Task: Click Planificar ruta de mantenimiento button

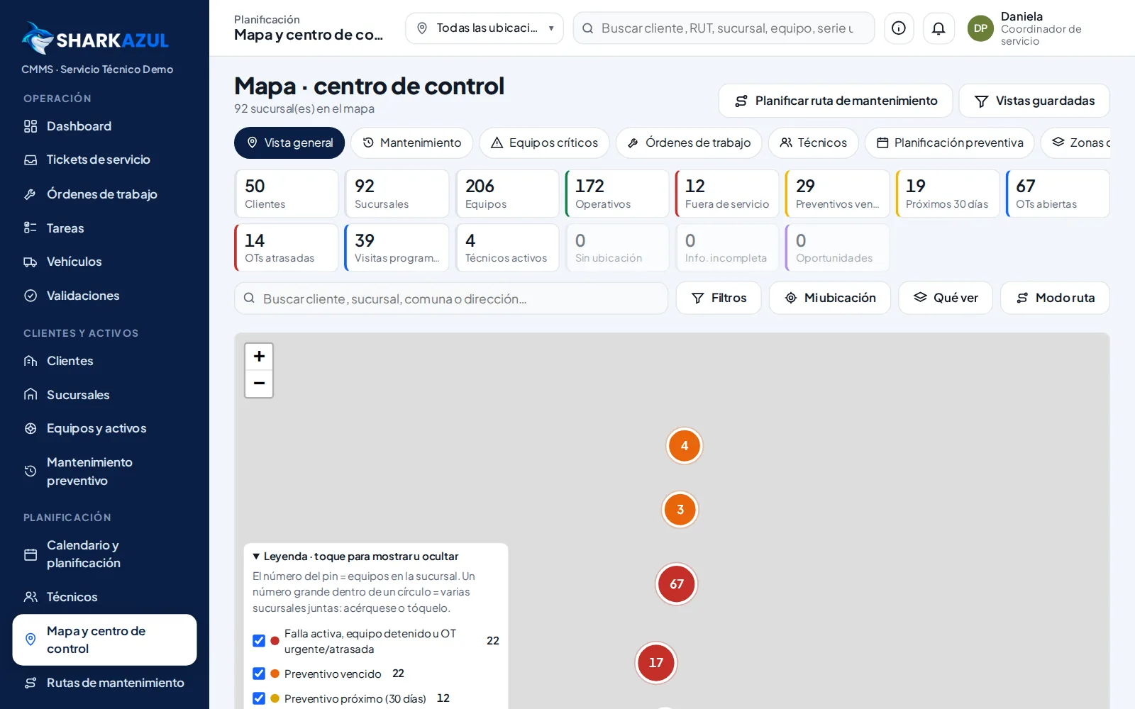Action: click(836, 101)
